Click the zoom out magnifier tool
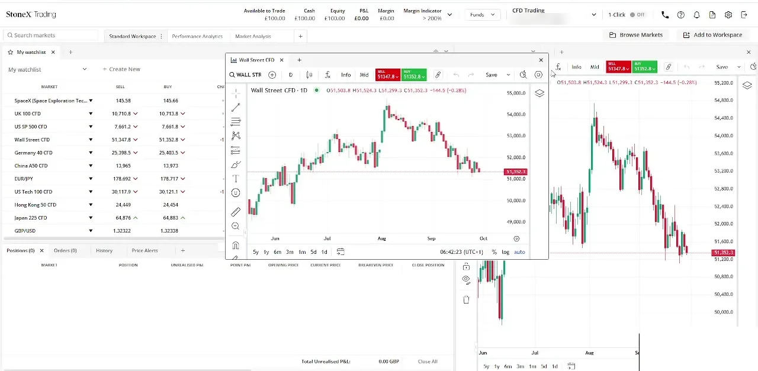758x371 pixels. pyautogui.click(x=236, y=226)
